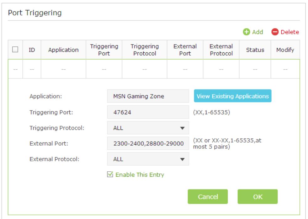Click the Triggering Port column header

click(104, 50)
